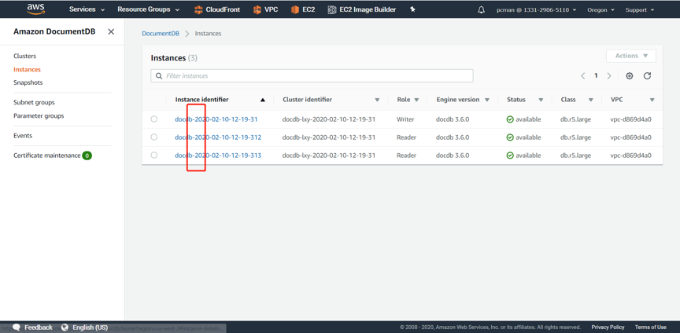Open table preferences gear icon
This screenshot has width=680, height=333.
[629, 76]
